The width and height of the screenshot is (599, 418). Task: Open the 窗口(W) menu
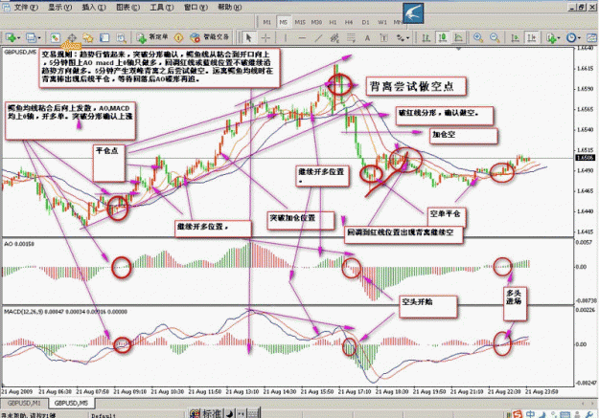196,8
